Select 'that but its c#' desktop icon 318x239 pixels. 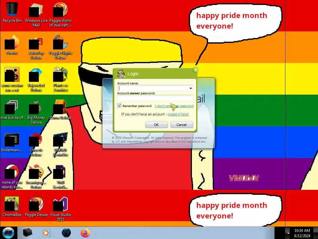12,110
